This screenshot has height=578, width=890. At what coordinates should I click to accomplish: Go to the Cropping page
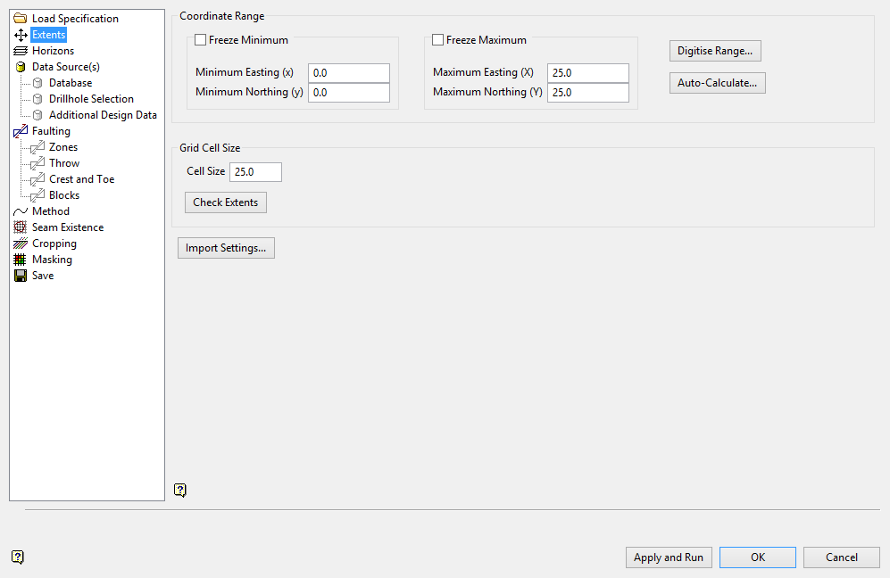tap(54, 244)
